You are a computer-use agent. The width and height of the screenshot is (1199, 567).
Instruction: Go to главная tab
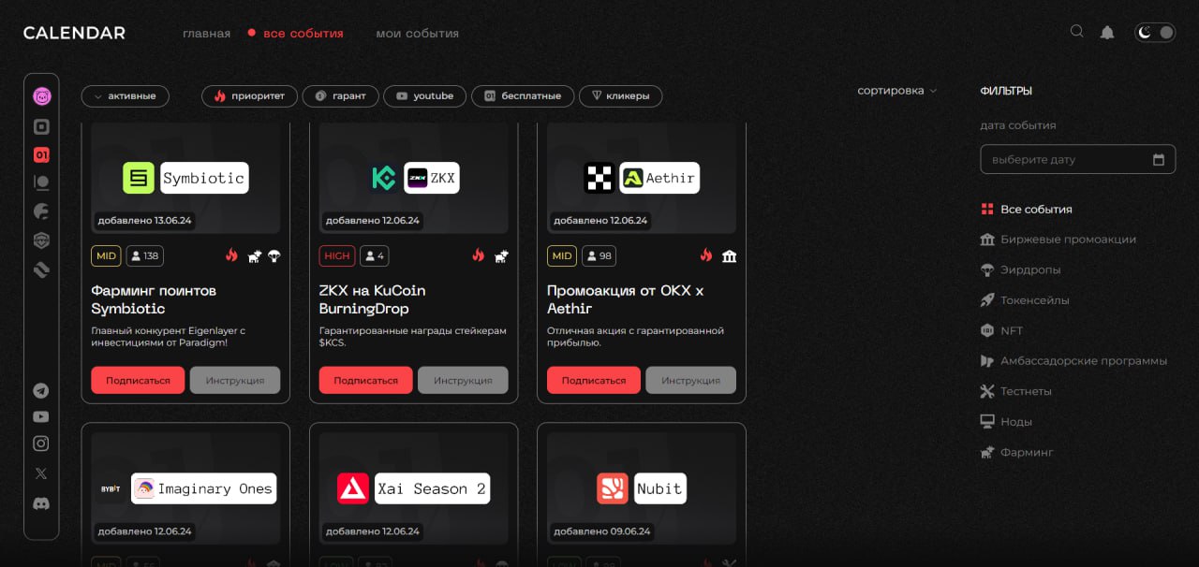206,34
